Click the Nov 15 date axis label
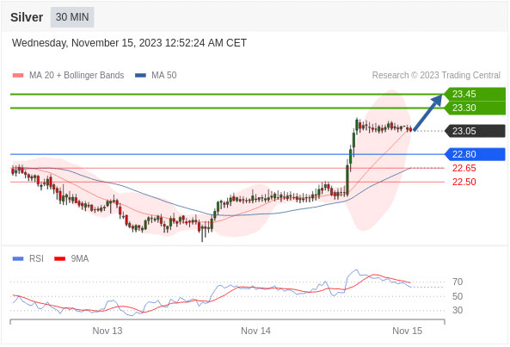This screenshot has height=347, width=510. (x=407, y=331)
